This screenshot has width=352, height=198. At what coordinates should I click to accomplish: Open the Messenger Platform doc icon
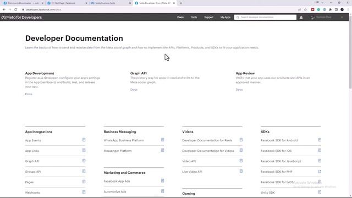point(162,150)
